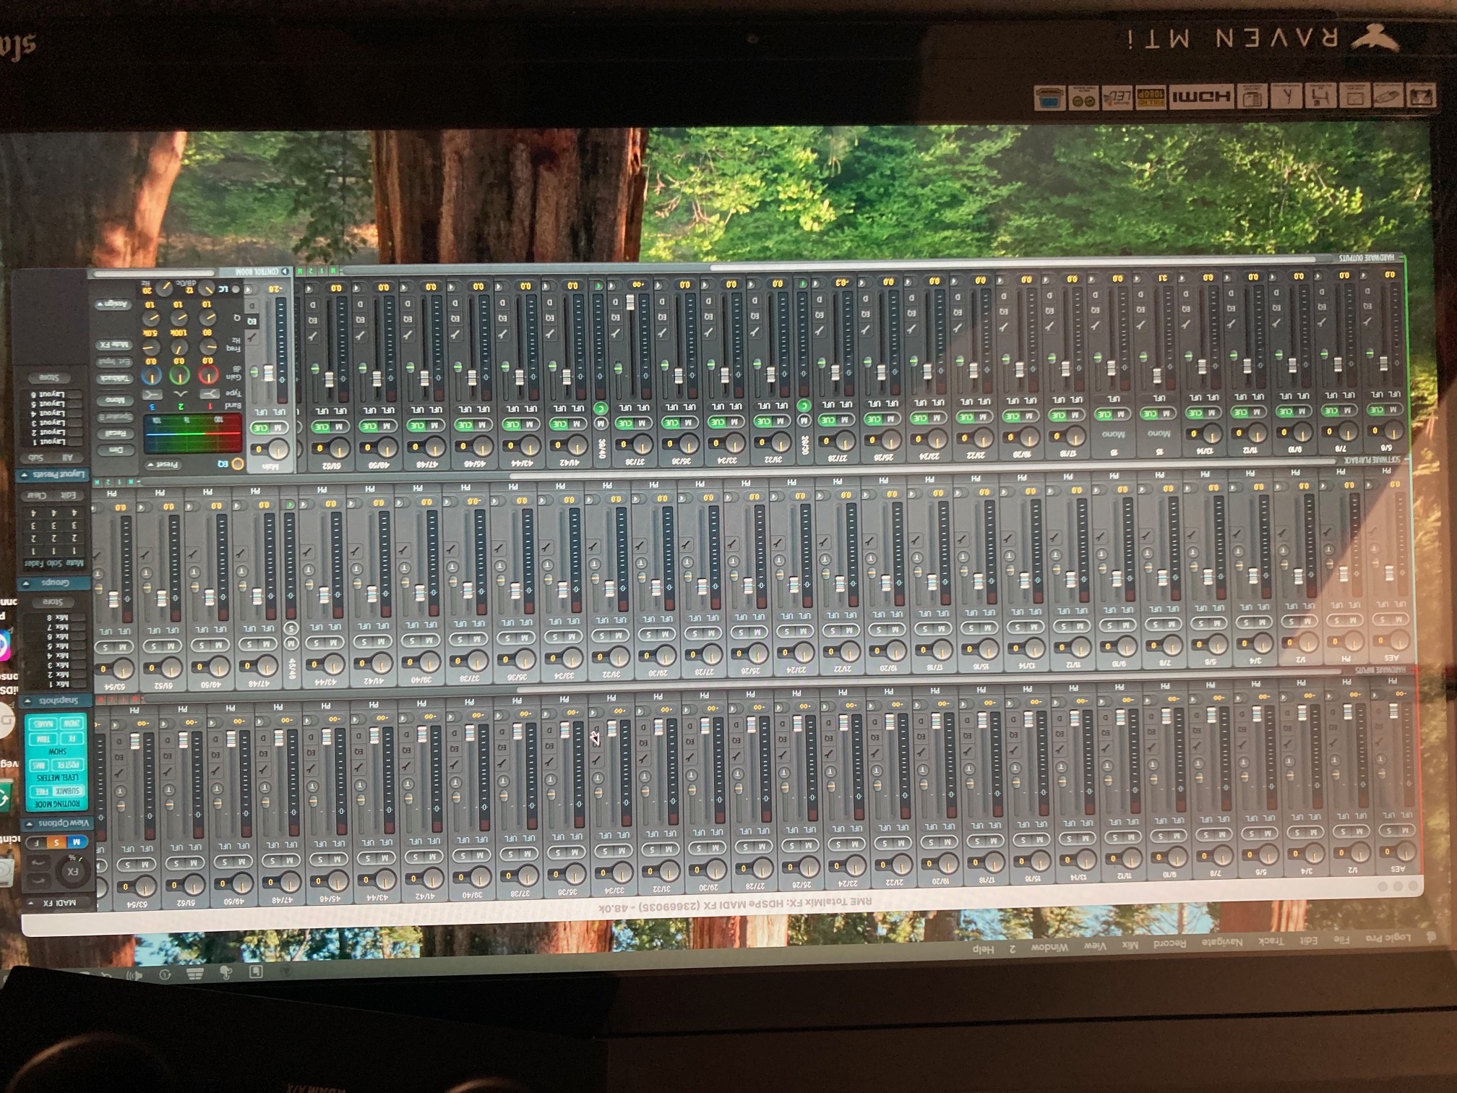Click Trim T icon on hardware input 47/48

[x=265, y=787]
